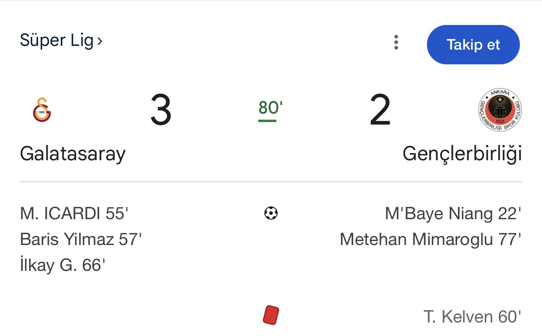Click Galatasaray's score of 3
The width and height of the screenshot is (542, 336).
[161, 110]
